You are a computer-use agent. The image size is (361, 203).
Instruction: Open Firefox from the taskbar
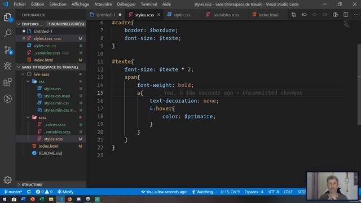pyautogui.click(x=69, y=199)
